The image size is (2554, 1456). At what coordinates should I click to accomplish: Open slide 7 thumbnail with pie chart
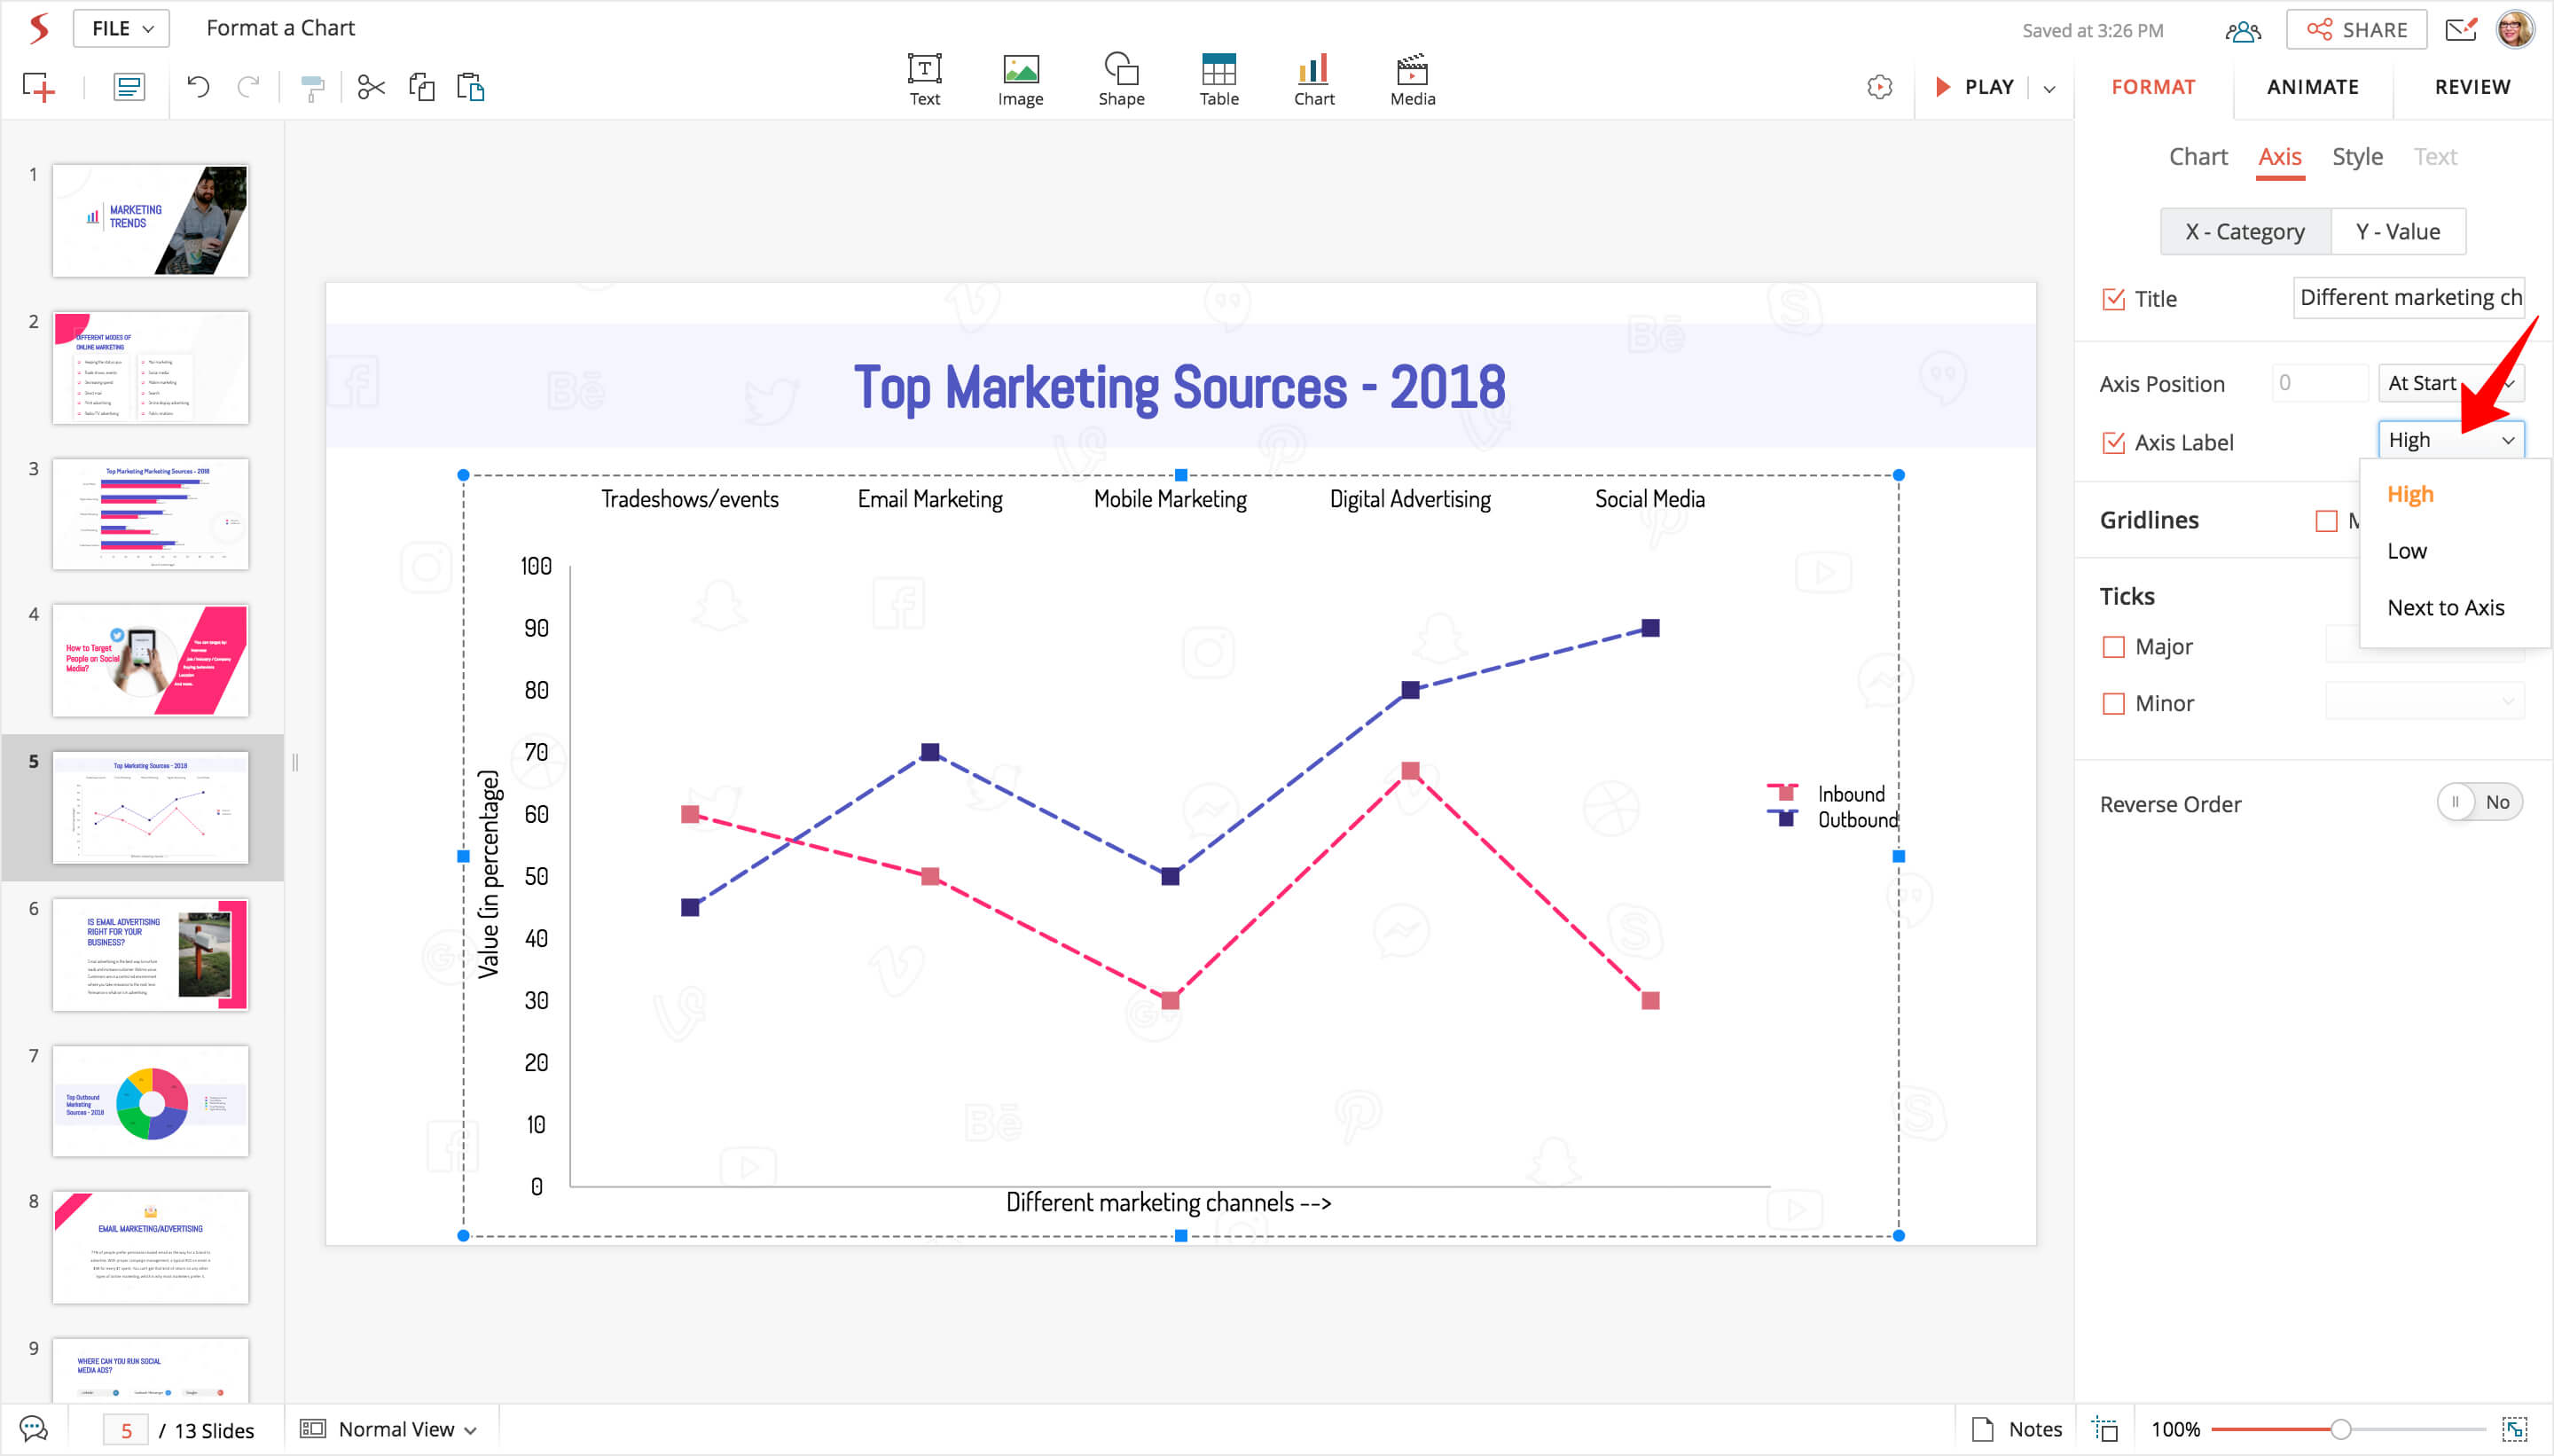tap(150, 1102)
